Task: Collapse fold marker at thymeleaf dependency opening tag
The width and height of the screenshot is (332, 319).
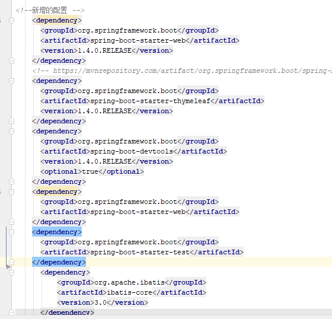Action: [x=11, y=81]
